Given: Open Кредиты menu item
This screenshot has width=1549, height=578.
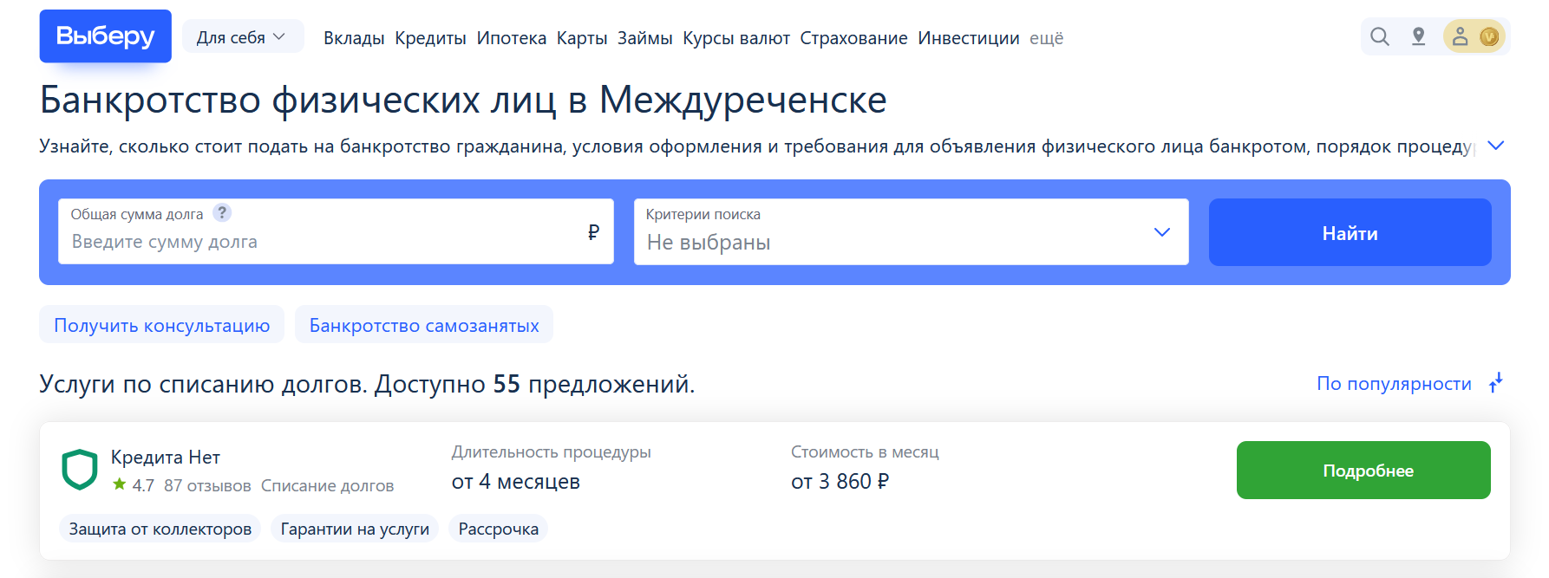Looking at the screenshot, I should tap(430, 38).
